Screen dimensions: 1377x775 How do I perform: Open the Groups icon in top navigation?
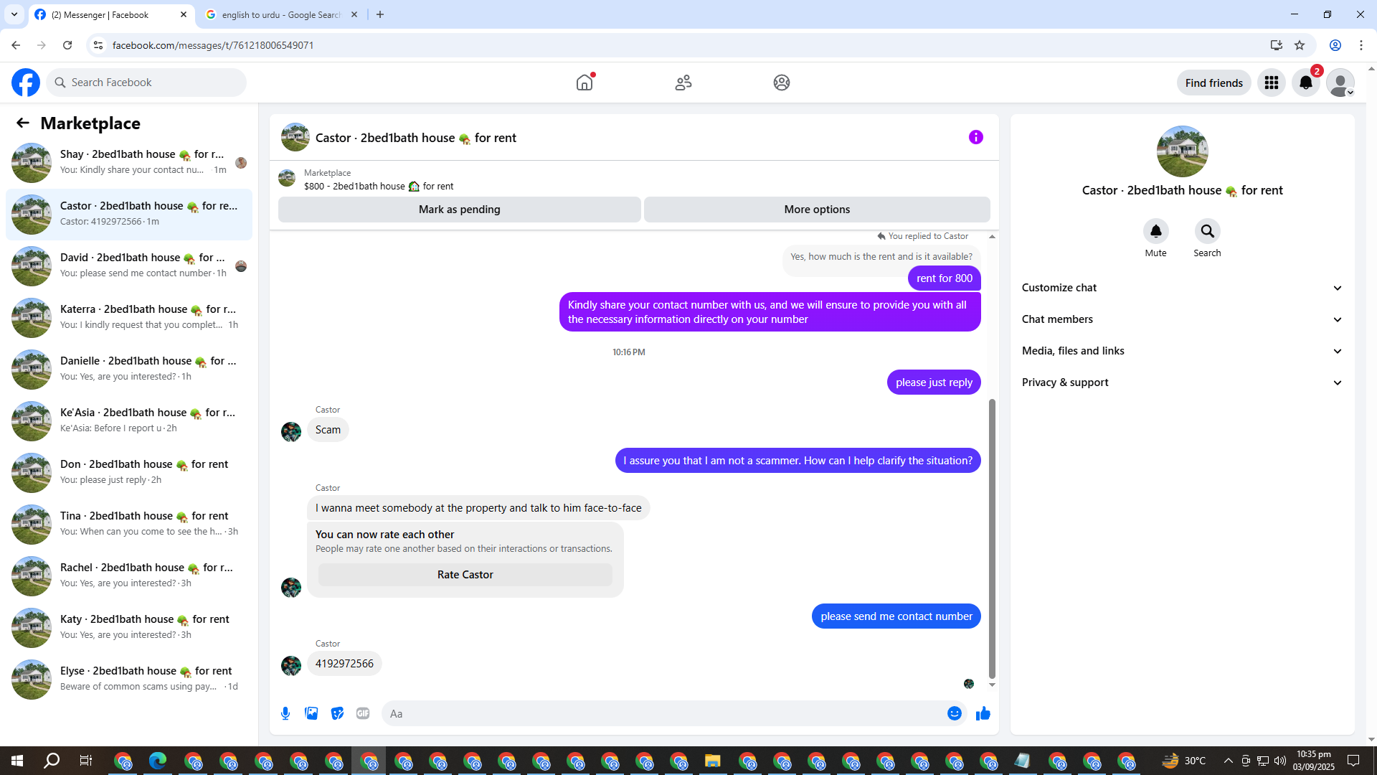(x=782, y=83)
